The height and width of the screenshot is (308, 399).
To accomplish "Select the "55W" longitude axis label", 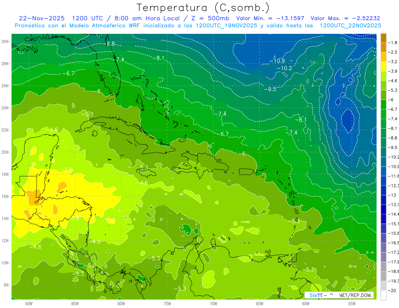I will click(352, 304).
